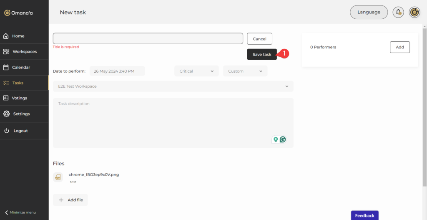
Task: Expand the Custom dropdown
Action: point(245,71)
